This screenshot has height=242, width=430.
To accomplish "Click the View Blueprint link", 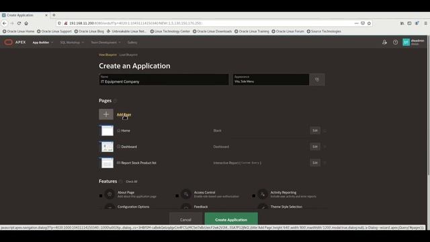I will (x=107, y=55).
